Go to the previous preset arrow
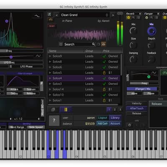This screenshot has height=167, width=167. click(x=57, y=15)
